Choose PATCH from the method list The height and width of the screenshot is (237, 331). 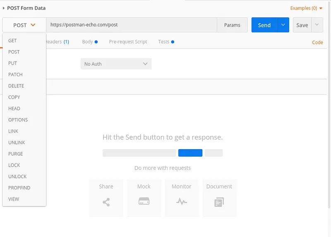click(x=24, y=75)
